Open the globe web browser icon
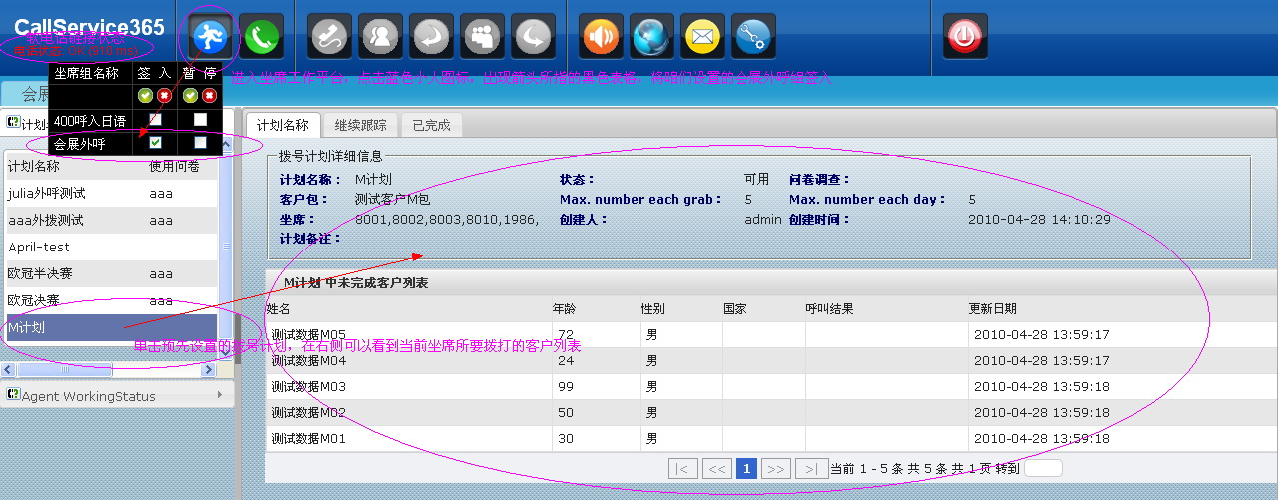 (652, 37)
